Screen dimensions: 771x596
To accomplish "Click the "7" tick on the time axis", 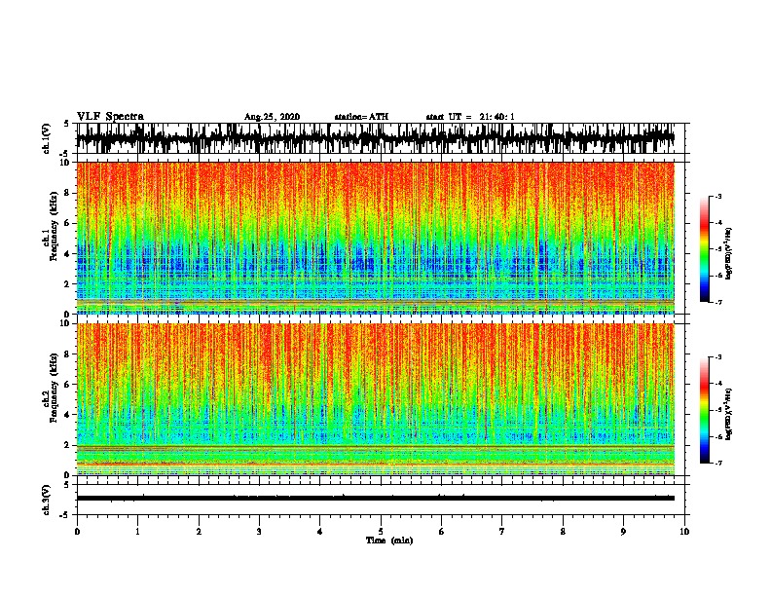I will [x=502, y=532].
